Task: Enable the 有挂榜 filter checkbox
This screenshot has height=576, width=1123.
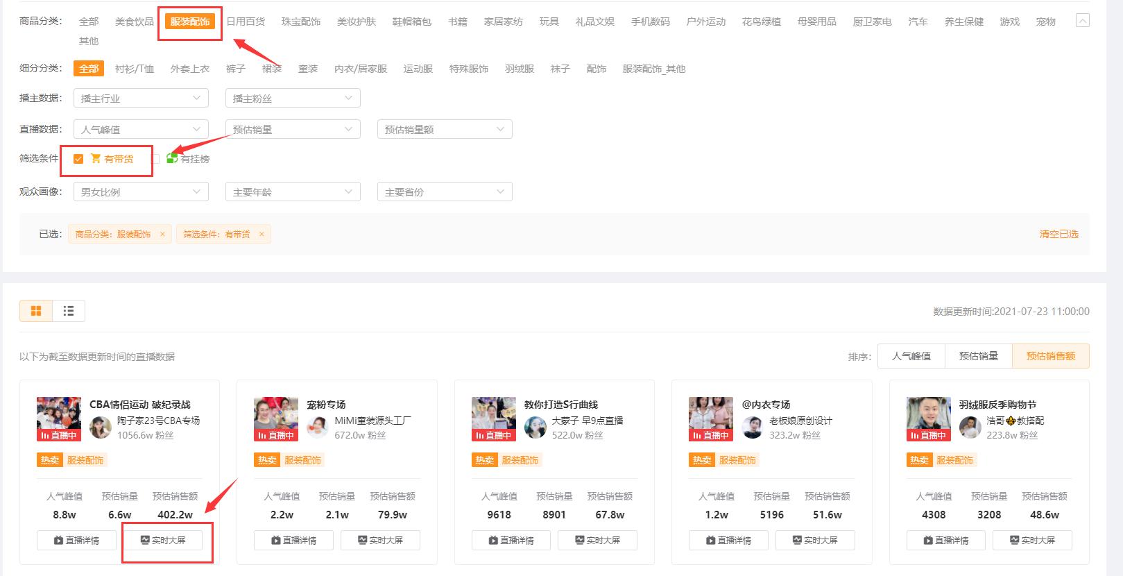Action: click(155, 159)
